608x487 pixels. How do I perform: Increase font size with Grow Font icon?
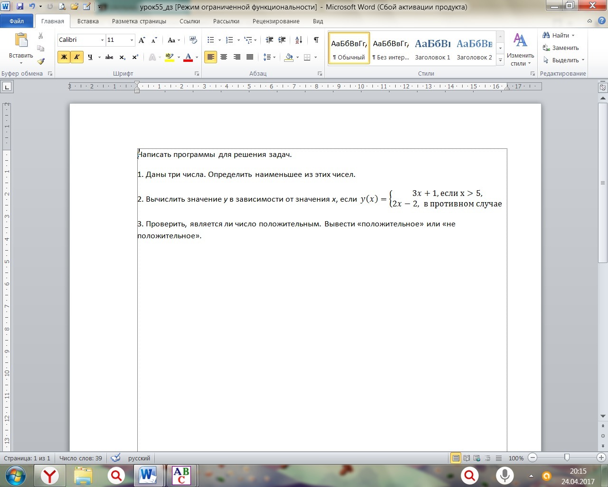click(x=142, y=40)
